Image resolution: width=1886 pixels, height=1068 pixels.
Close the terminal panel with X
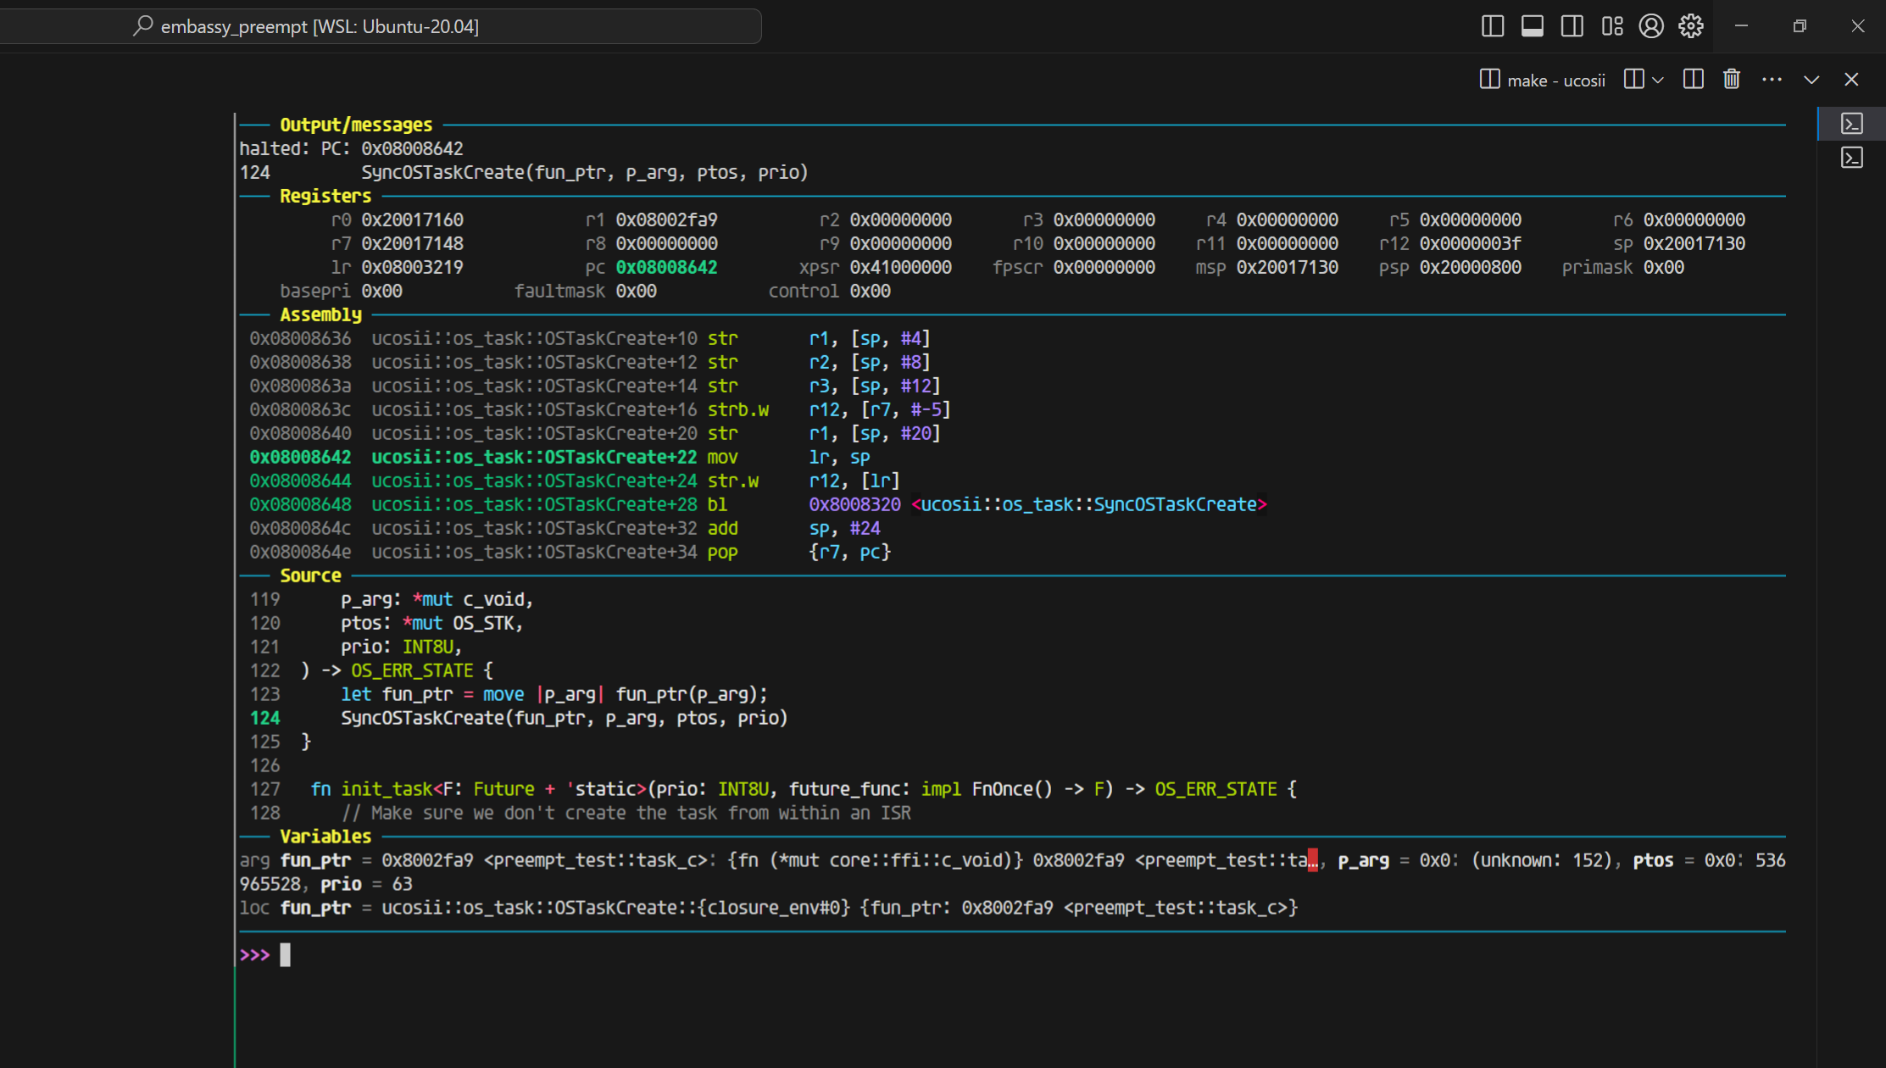point(1851,80)
